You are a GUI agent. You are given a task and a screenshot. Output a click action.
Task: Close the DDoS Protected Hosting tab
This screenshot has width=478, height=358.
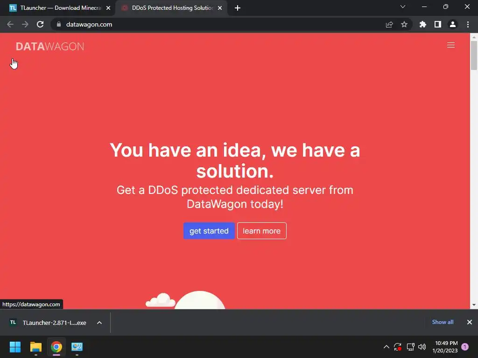pyautogui.click(x=220, y=8)
